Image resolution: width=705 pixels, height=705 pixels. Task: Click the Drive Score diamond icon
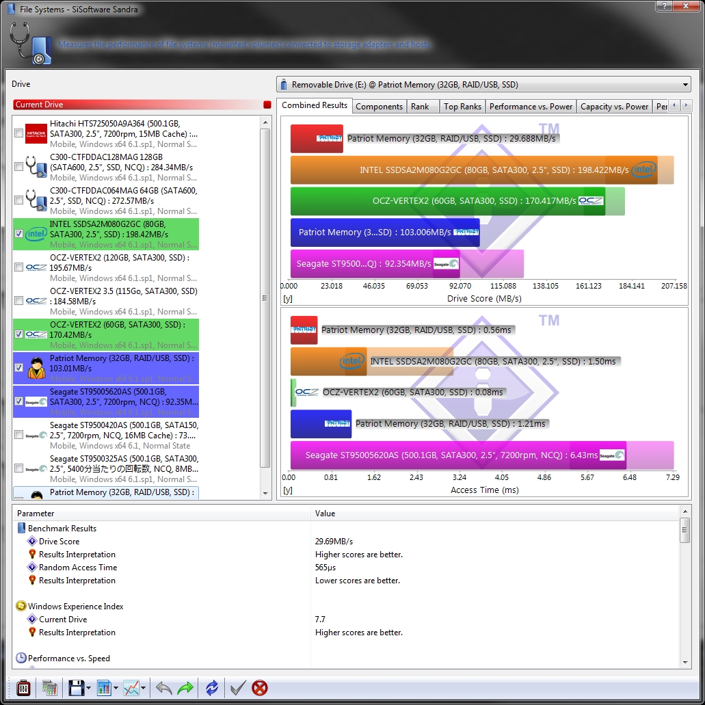point(32,541)
